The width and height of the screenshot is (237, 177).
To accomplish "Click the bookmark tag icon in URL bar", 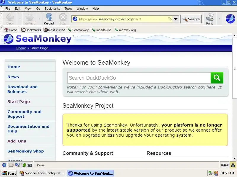I will point(170,19).
